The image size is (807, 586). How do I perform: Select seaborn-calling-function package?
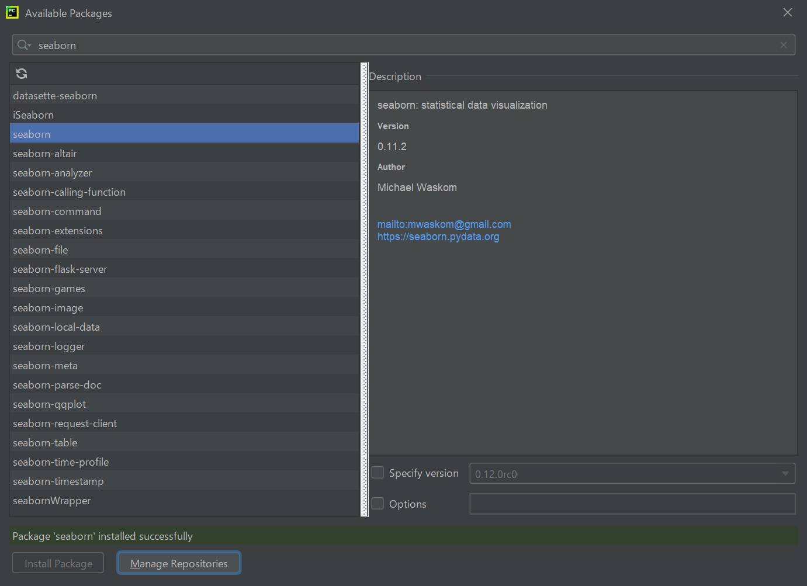click(184, 192)
